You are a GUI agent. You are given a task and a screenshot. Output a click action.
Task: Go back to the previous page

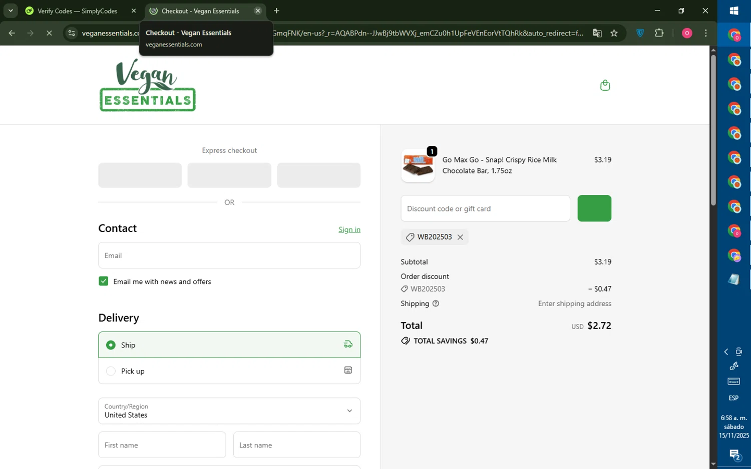click(x=12, y=33)
